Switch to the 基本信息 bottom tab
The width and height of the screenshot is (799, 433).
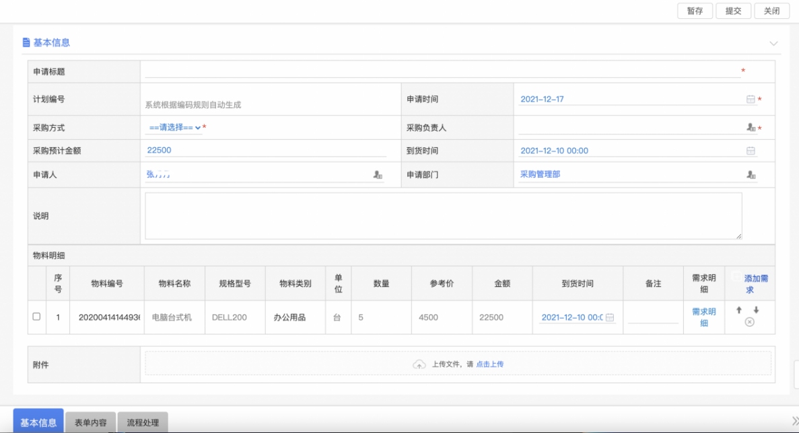coord(38,422)
